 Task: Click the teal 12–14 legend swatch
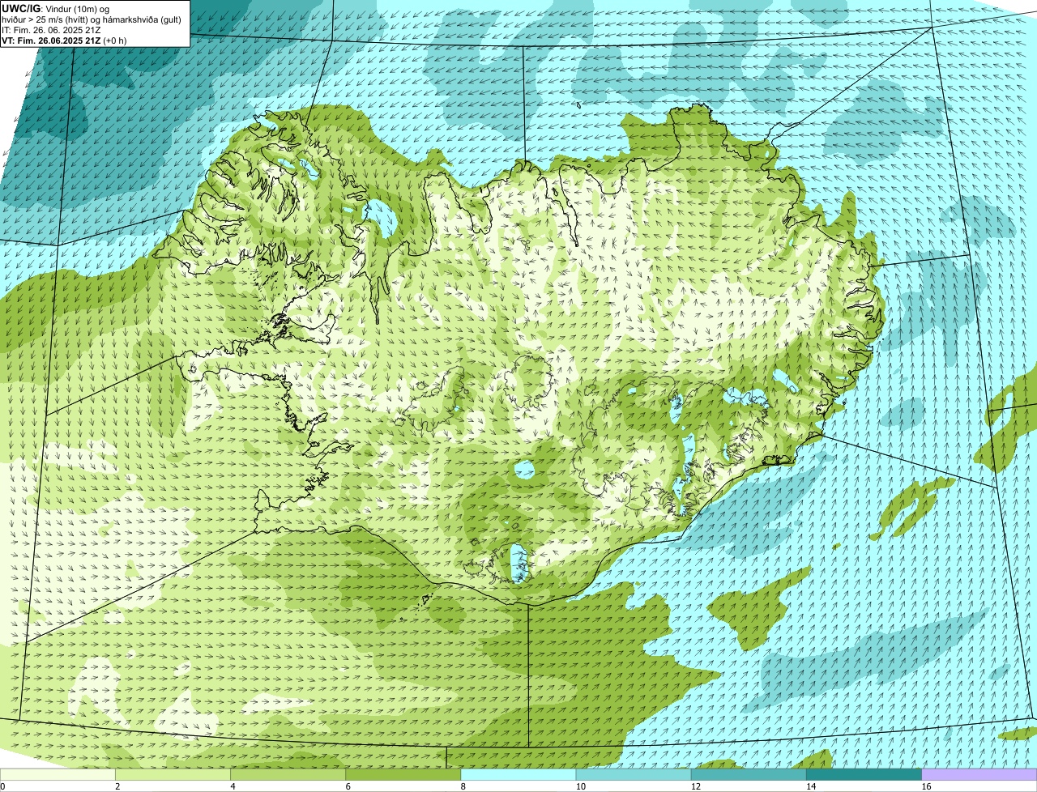point(749,775)
